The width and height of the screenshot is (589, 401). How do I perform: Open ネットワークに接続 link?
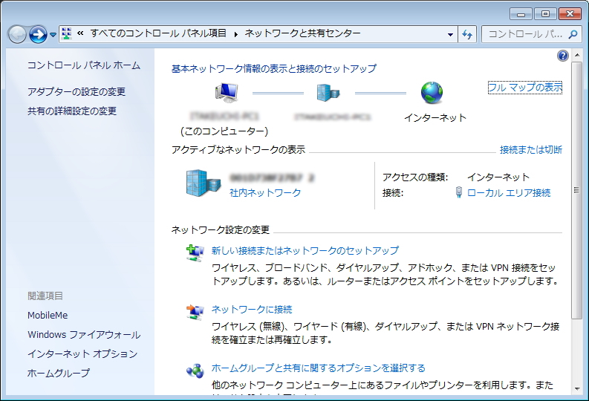pos(252,310)
